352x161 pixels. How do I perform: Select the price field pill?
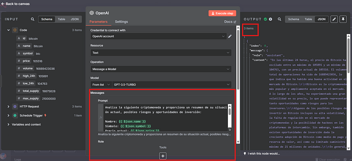point(24,61)
